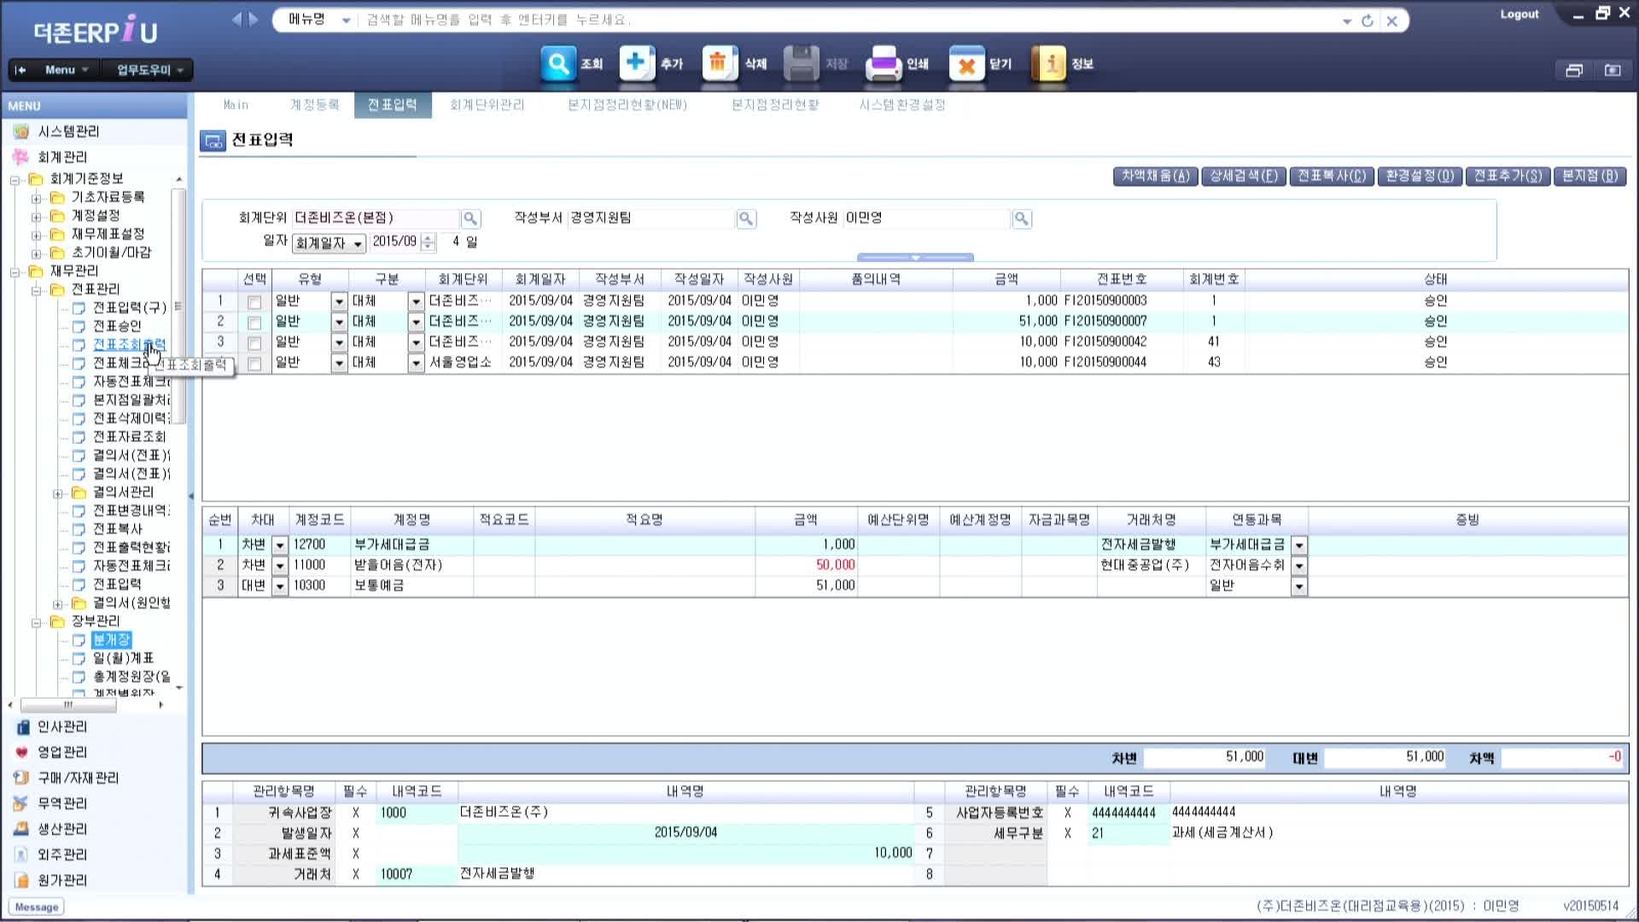The image size is (1639, 922).
Task: Open the 연동과목 dropdown for 전자어음수취
Action: click(x=1299, y=565)
